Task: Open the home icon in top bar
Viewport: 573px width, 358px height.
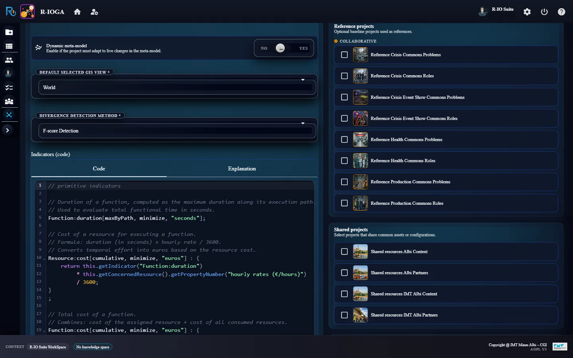Action: 77,12
